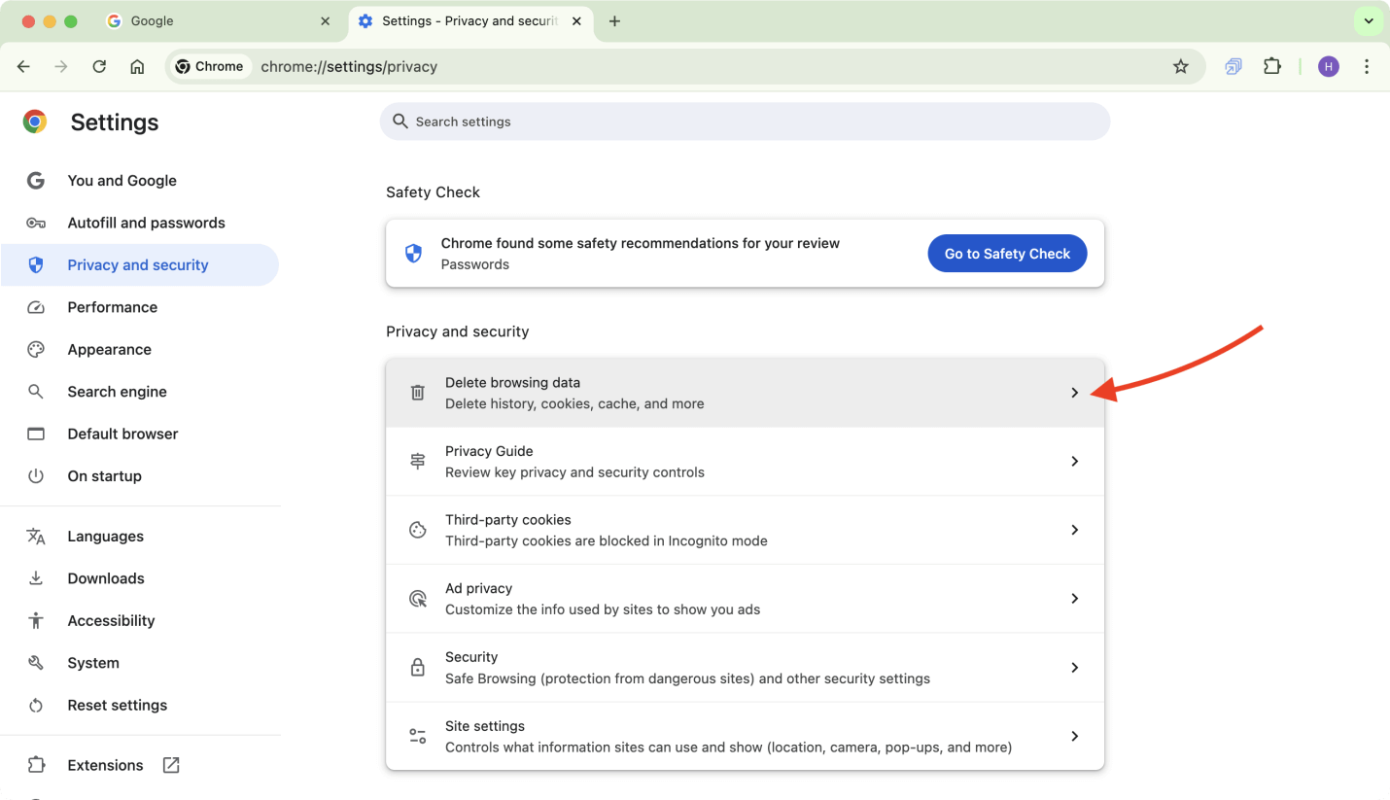Open the Extensions puzzle icon in toolbar
The height and width of the screenshot is (800, 1390).
click(x=1271, y=67)
